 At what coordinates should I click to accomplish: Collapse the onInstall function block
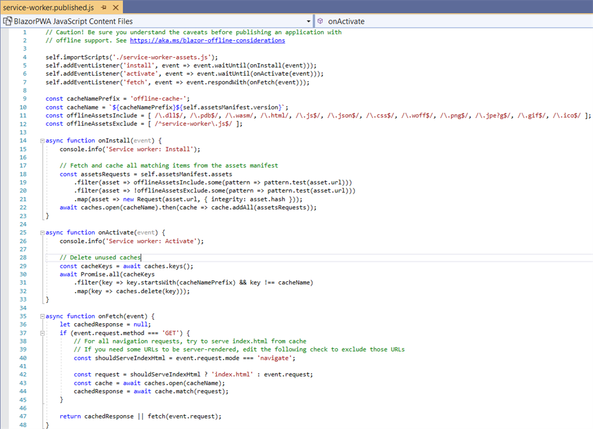(x=41, y=140)
